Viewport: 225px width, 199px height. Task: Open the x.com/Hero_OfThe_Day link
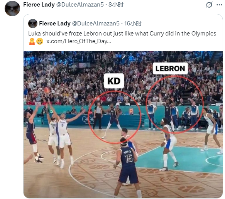[79, 41]
